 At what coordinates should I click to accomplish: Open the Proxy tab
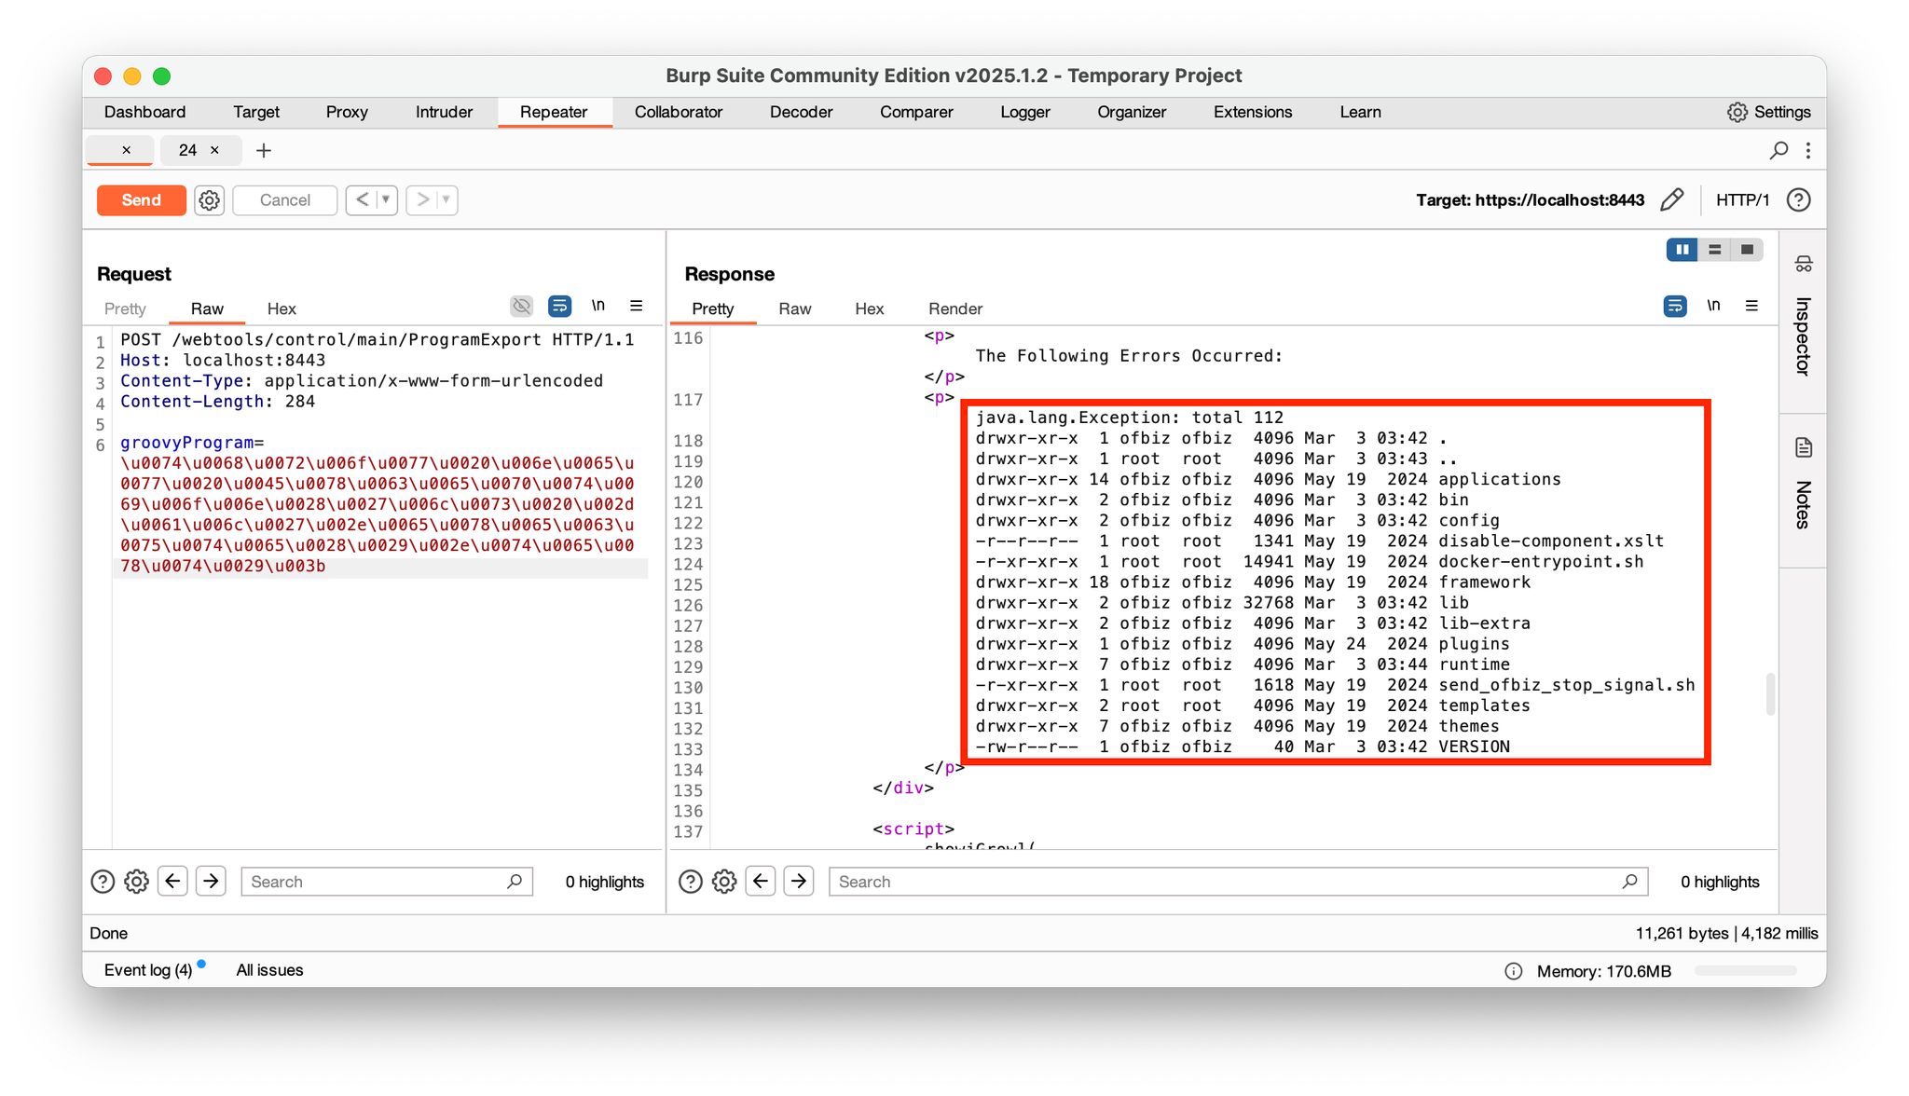click(x=347, y=112)
